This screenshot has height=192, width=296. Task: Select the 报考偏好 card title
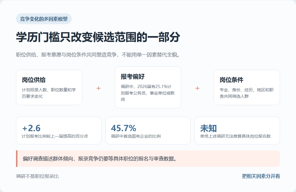pos(133,77)
